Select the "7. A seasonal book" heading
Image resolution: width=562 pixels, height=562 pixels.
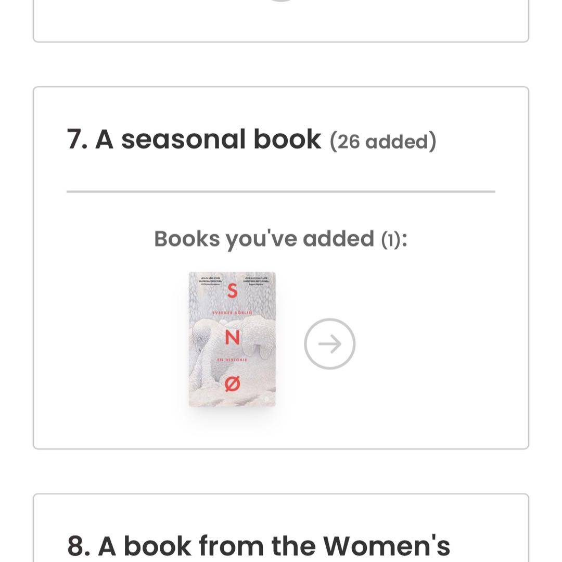[194, 139]
